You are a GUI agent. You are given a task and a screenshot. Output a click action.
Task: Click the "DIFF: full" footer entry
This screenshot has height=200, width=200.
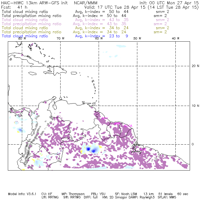coord(91,197)
